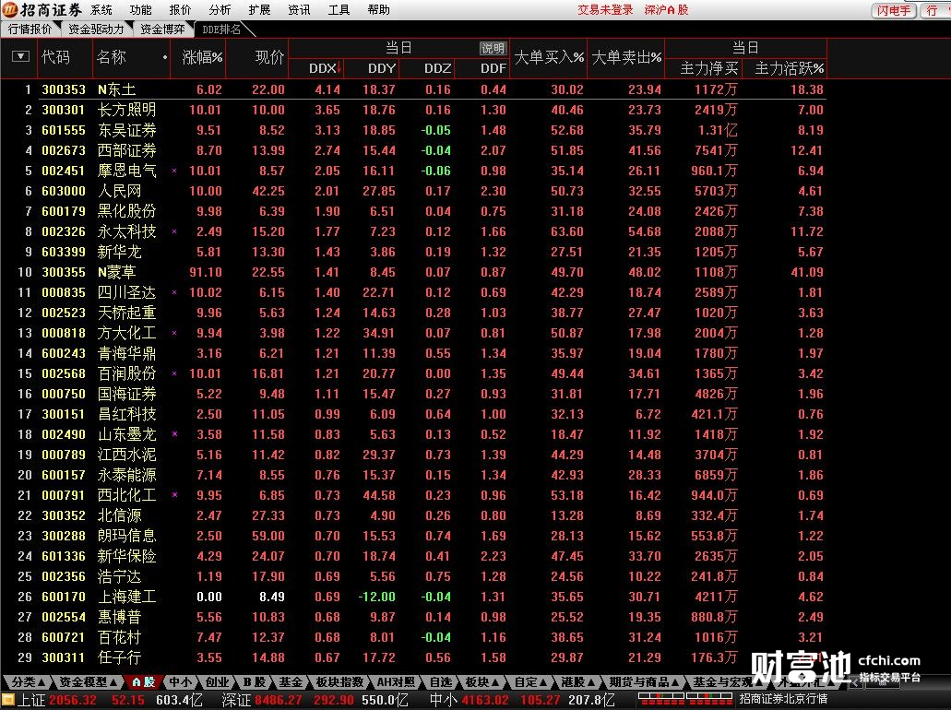The image size is (951, 710).
Task: Expand the 港股 bottom tab menu
Action: pos(577,682)
